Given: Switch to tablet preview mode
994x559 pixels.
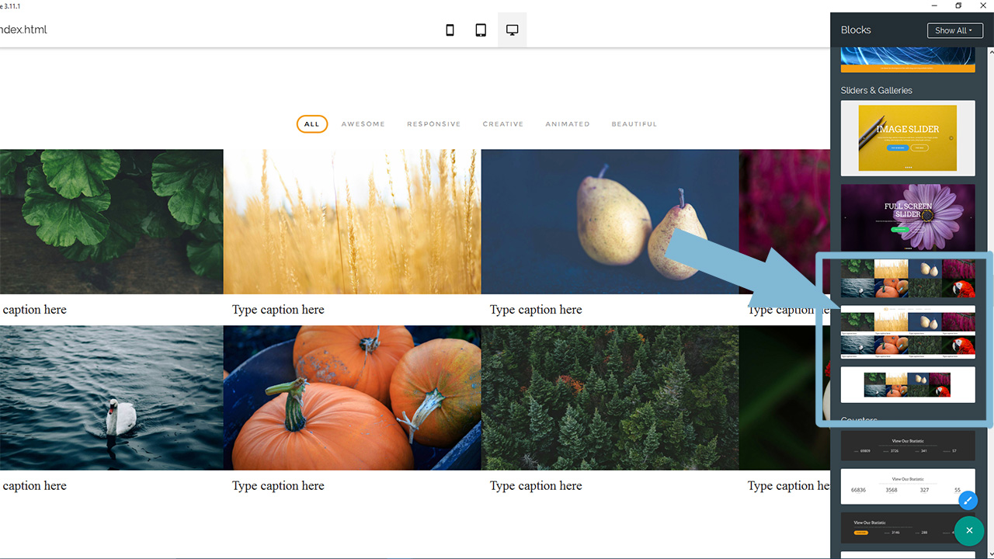Looking at the screenshot, I should 481,30.
